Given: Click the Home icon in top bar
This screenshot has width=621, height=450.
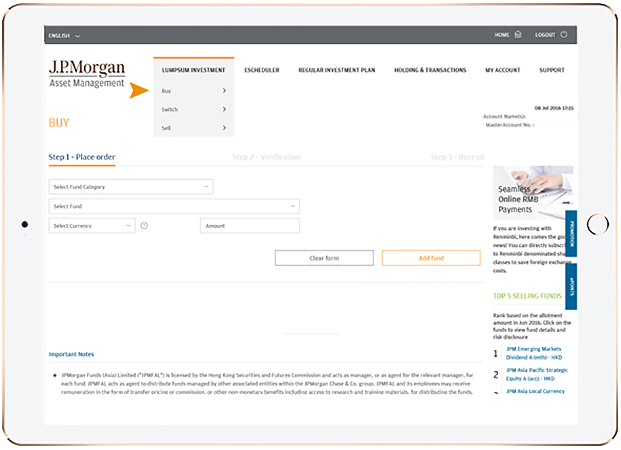Looking at the screenshot, I should 518,35.
